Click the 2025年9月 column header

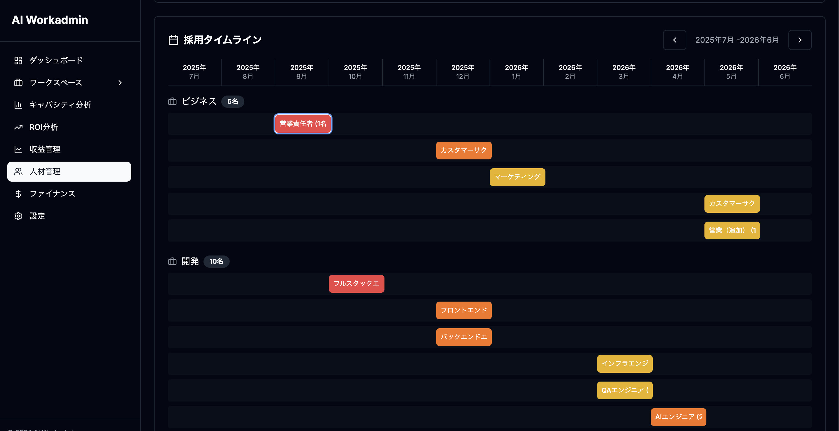(x=302, y=72)
